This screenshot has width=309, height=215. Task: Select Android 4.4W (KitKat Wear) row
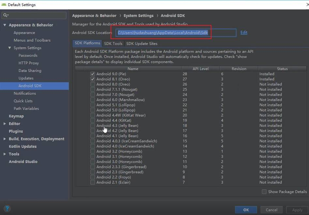[x=191, y=115]
